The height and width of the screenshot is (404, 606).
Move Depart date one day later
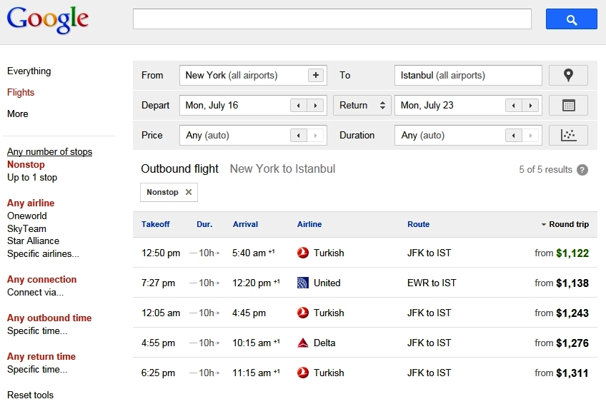pos(315,106)
